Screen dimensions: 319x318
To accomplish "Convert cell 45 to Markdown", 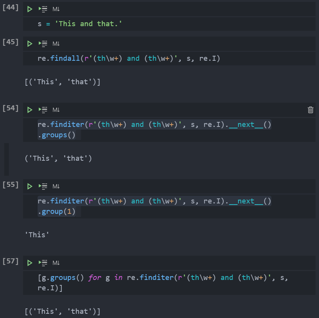I will 56,43.
